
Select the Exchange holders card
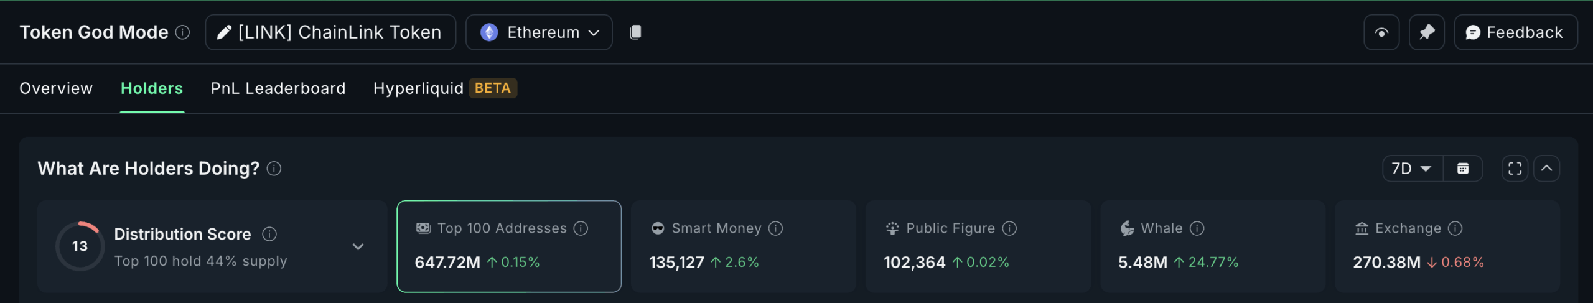point(1447,246)
